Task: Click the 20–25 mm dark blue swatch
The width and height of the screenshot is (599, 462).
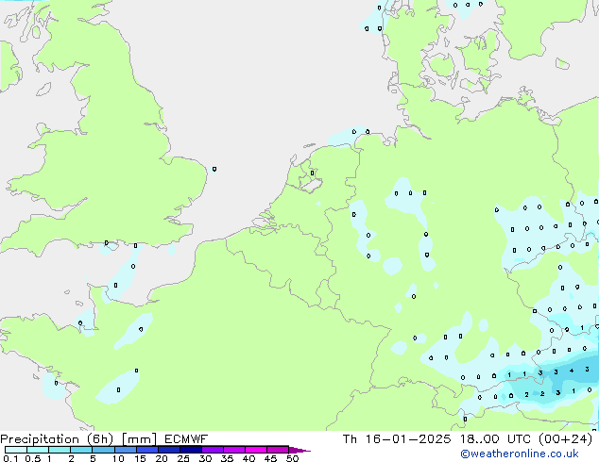Action: [169, 450]
